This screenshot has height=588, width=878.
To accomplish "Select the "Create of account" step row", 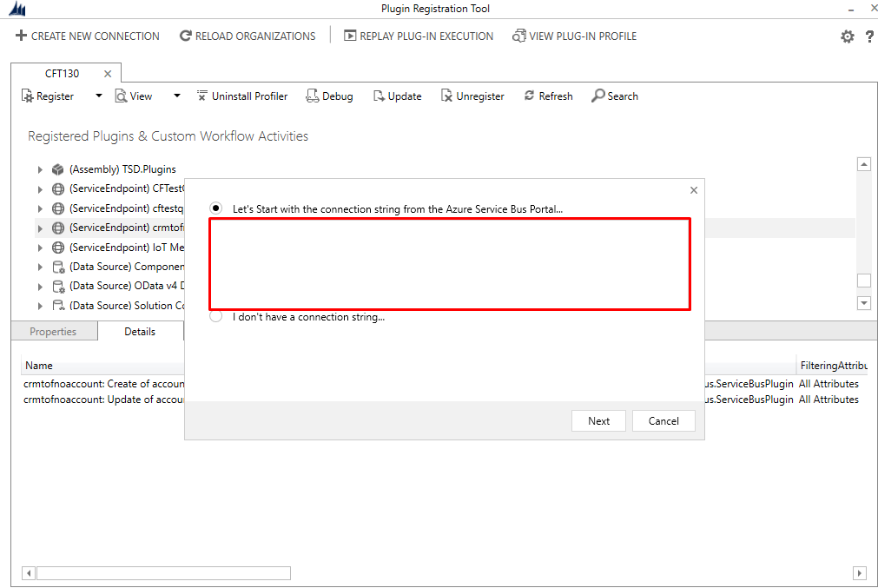I will pos(103,384).
